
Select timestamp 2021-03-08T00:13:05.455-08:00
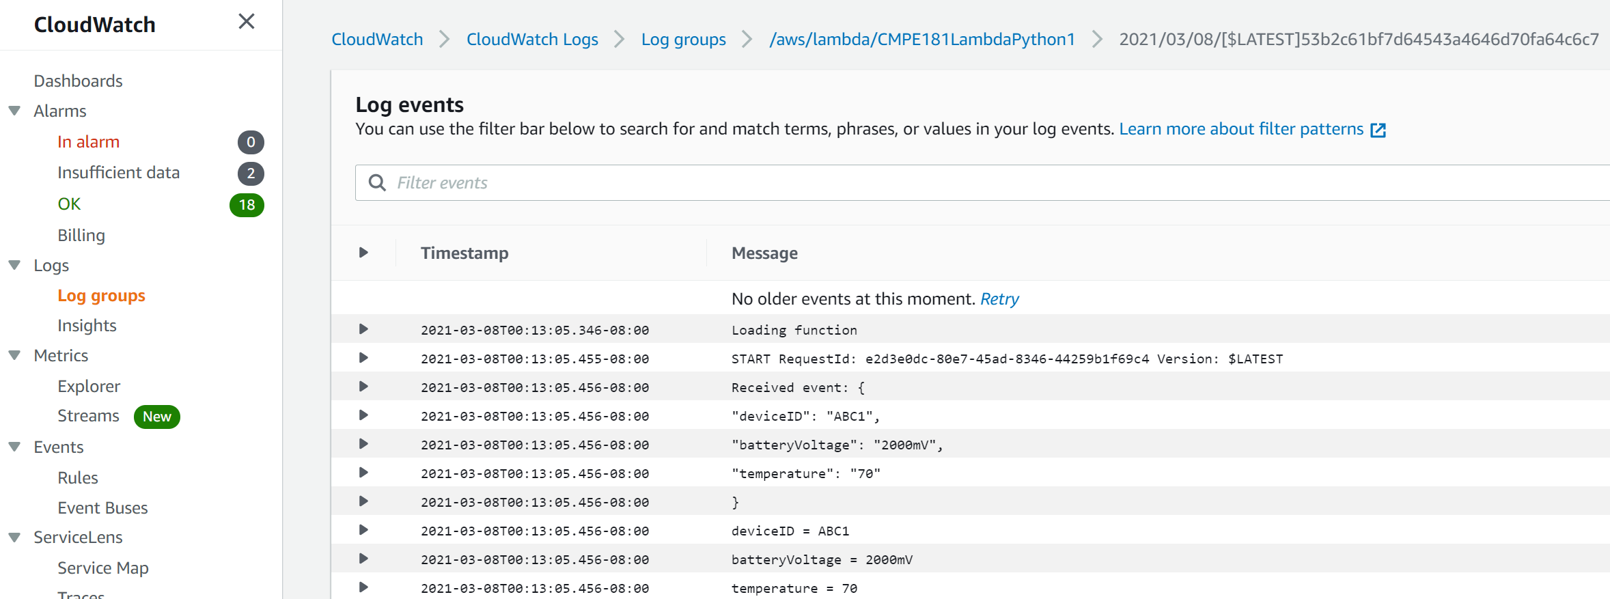pos(535,359)
